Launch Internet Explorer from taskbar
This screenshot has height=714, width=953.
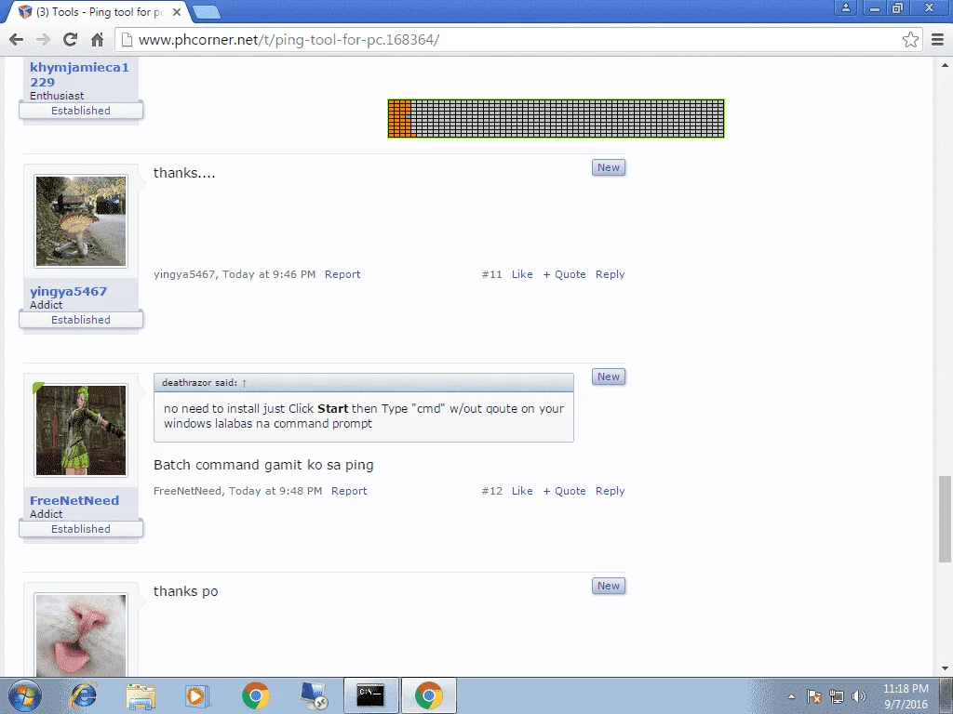84,695
